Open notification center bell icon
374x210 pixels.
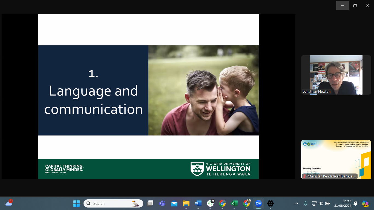point(355,203)
